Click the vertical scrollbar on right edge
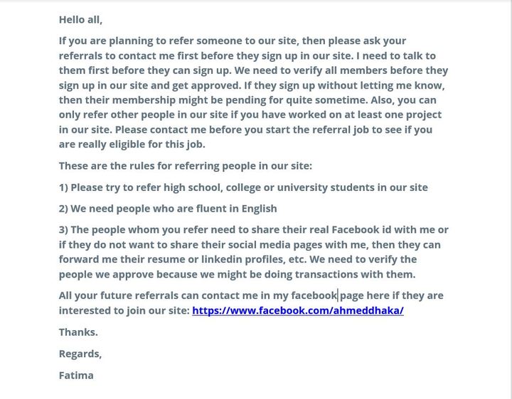 pos(510,199)
